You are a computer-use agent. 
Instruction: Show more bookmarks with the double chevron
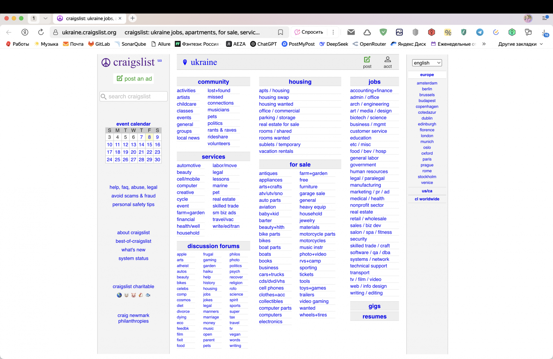pyautogui.click(x=484, y=44)
